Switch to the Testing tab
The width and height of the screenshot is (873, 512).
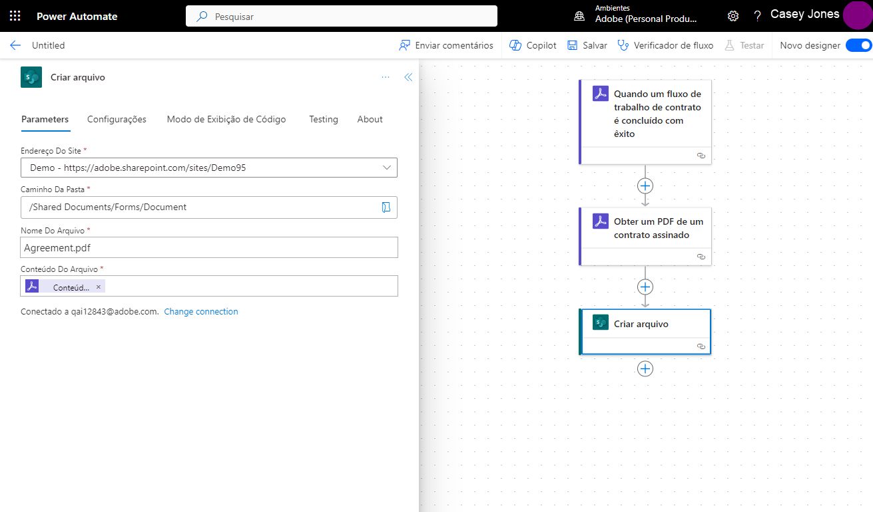pos(324,119)
